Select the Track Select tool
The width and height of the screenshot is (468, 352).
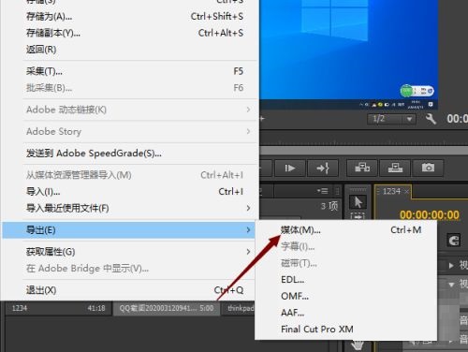tap(358, 215)
